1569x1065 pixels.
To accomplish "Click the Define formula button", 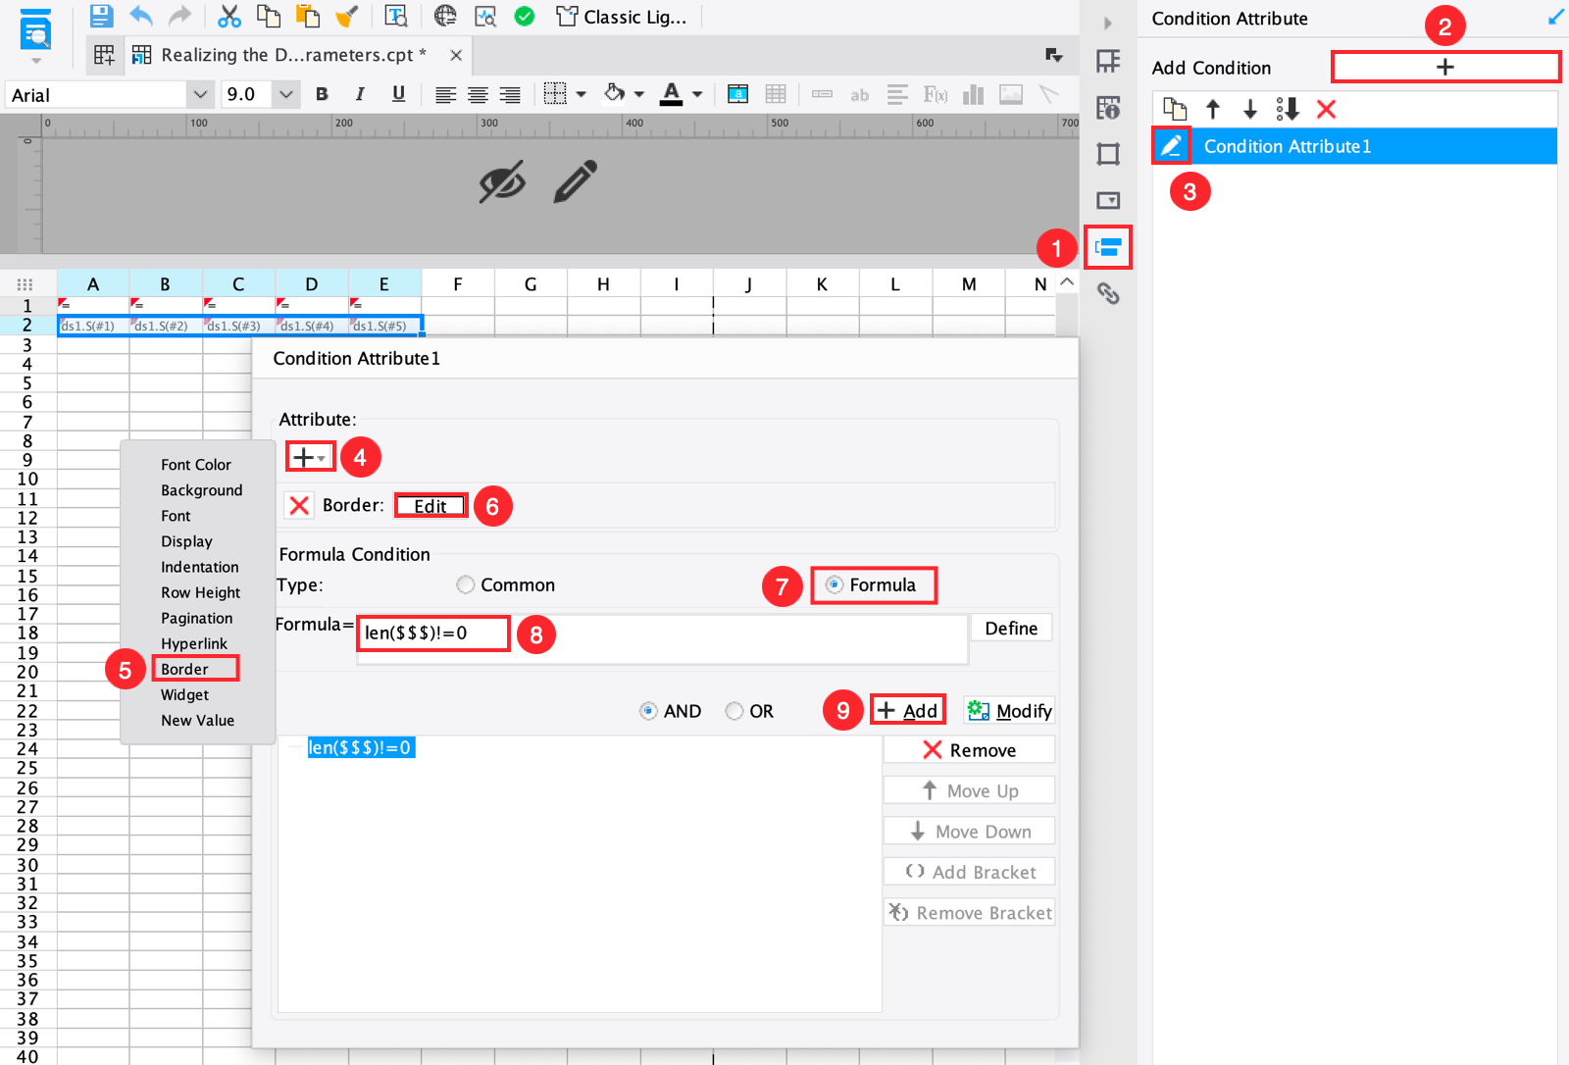I will coord(1011,628).
